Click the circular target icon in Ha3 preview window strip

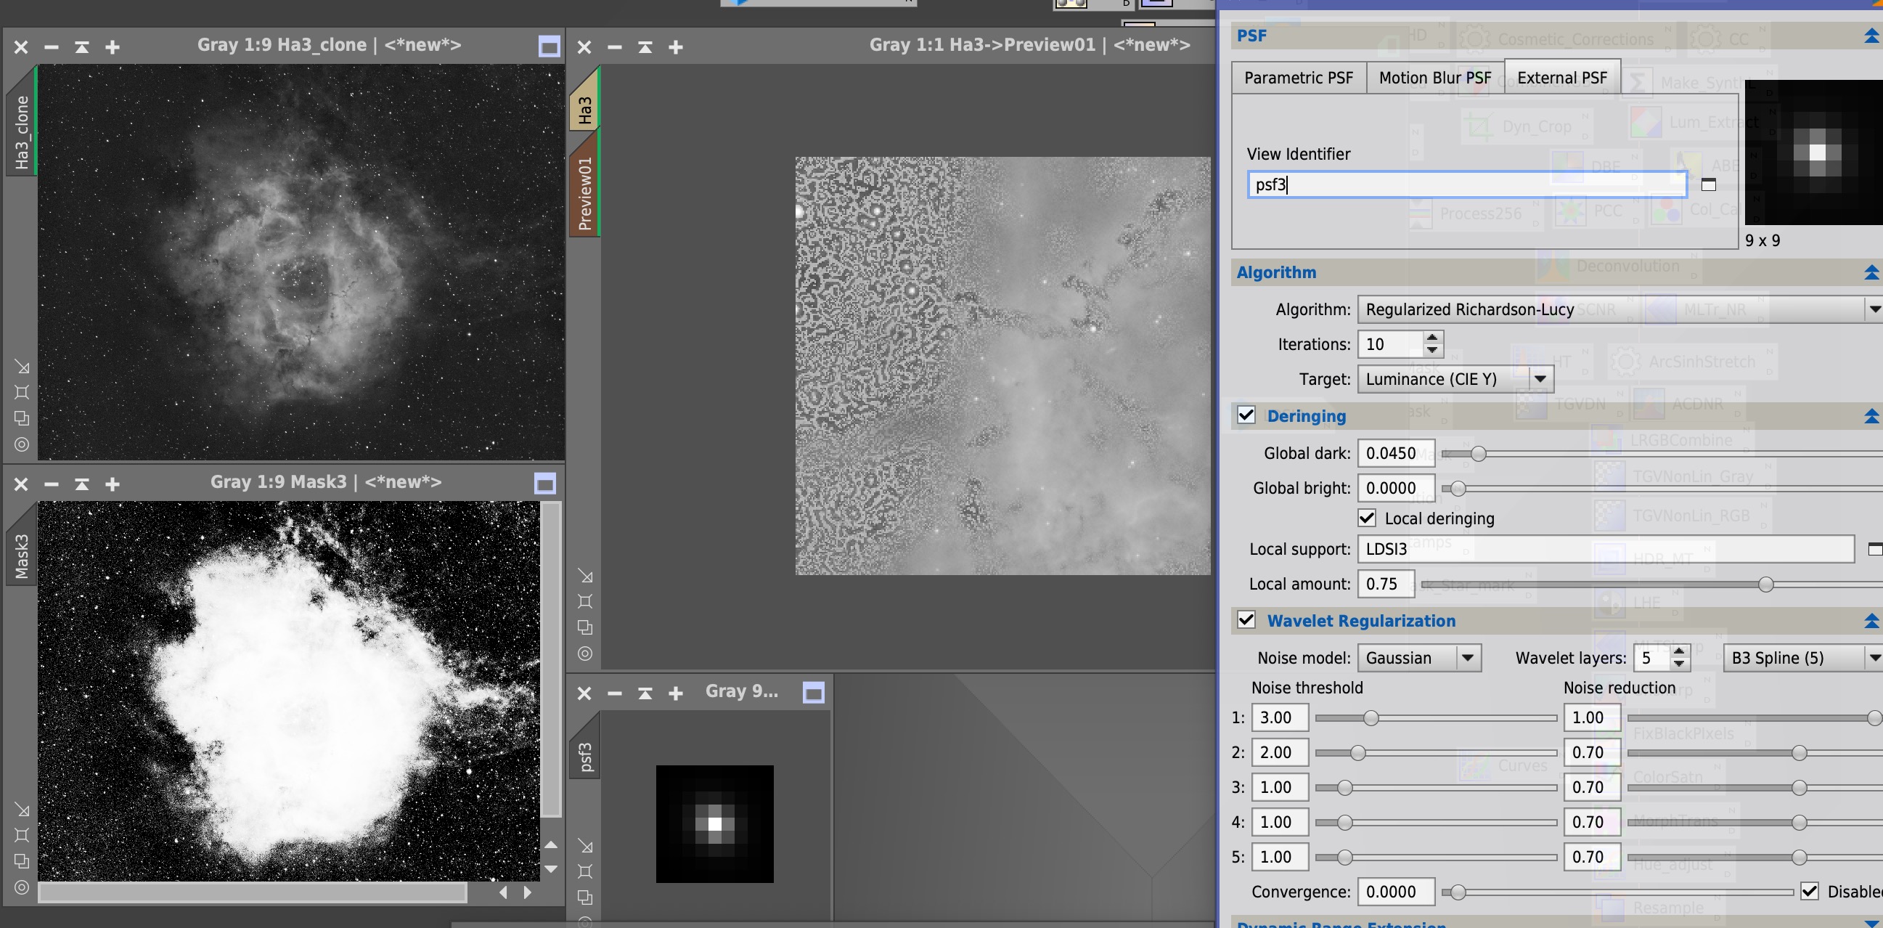point(586,654)
